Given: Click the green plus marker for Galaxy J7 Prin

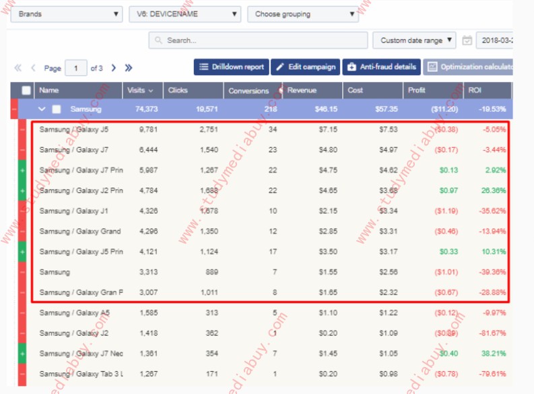Looking at the screenshot, I should pyautogui.click(x=22, y=170).
